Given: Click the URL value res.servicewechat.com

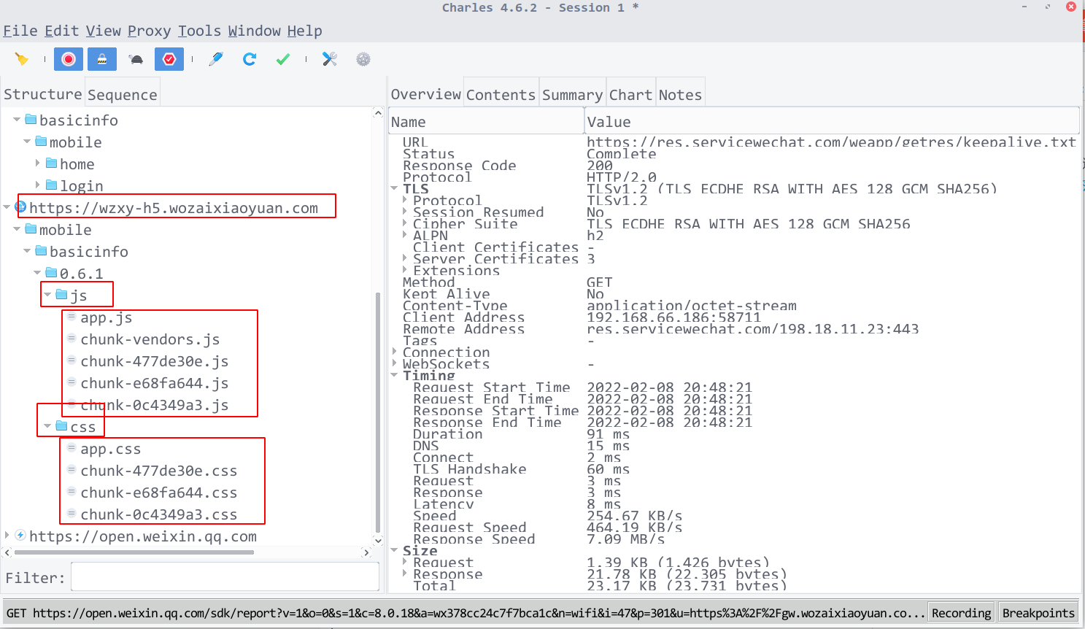Looking at the screenshot, I should tap(831, 142).
